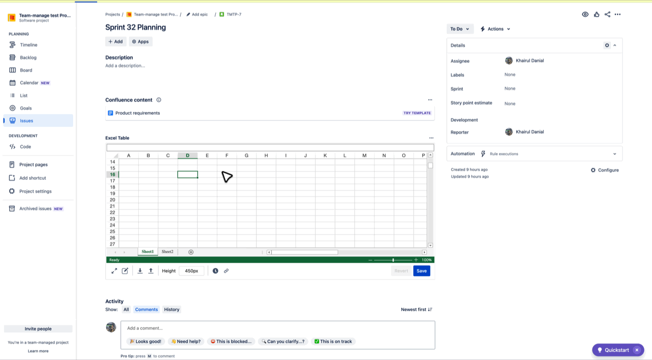
Task: Collapse the Details panel chevron
Action: point(615,45)
